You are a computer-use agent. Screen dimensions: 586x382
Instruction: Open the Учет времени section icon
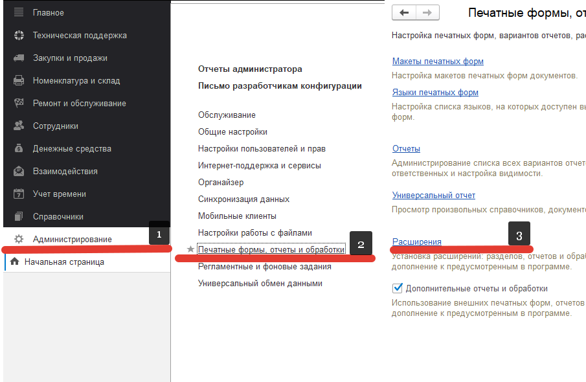coord(17,194)
